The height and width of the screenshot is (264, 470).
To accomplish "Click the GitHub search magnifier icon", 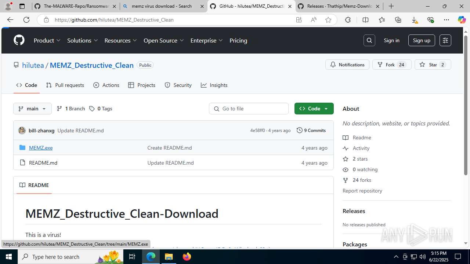I will click(x=369, y=40).
